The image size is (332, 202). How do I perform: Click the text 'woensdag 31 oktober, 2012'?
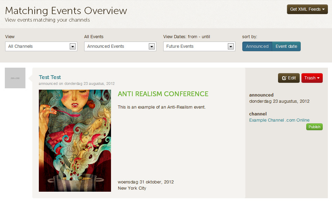pyautogui.click(x=146, y=182)
